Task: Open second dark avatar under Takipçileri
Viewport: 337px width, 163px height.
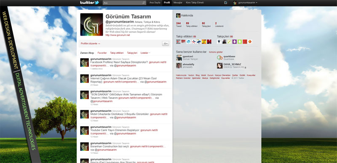Action: pos(224,41)
